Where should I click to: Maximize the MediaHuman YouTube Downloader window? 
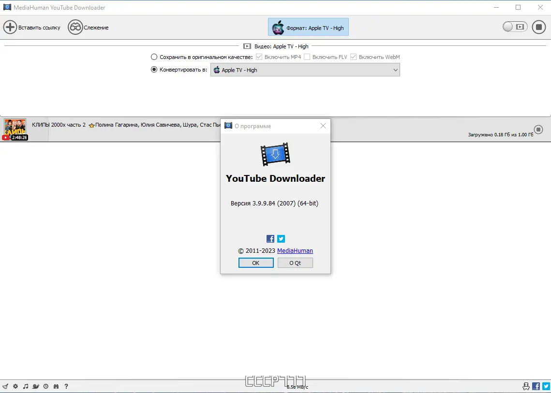pyautogui.click(x=518, y=7)
